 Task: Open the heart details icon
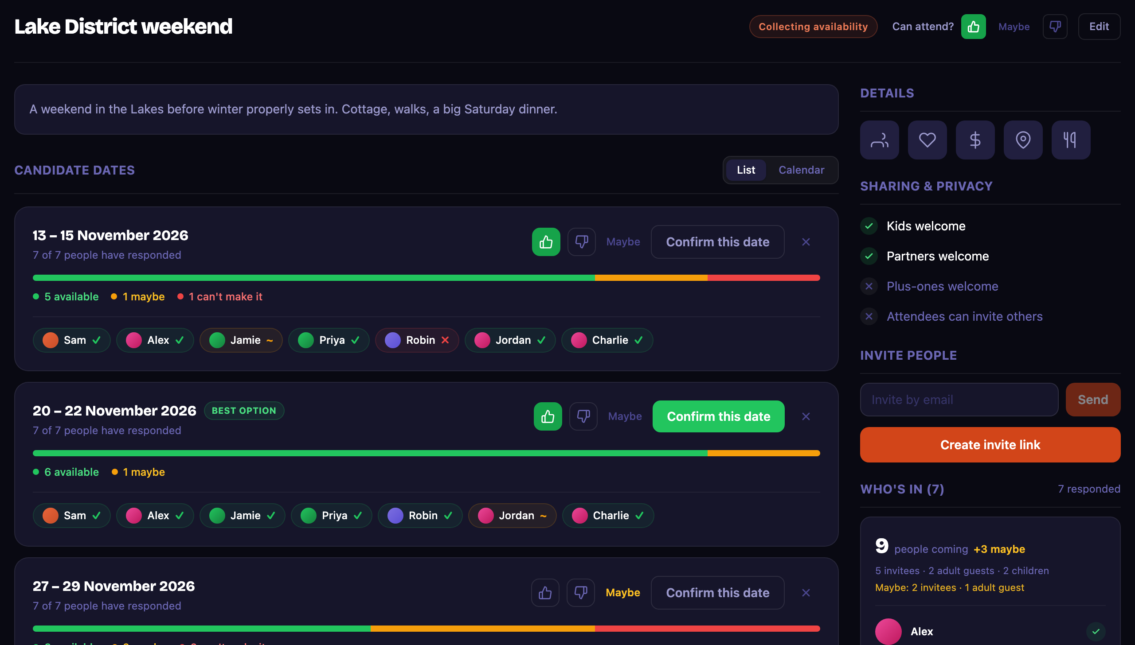927,140
